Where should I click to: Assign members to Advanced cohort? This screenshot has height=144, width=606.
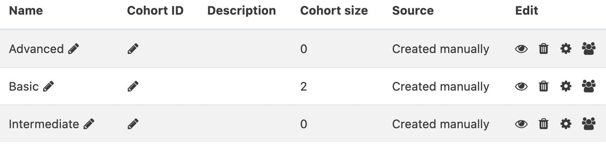(589, 49)
